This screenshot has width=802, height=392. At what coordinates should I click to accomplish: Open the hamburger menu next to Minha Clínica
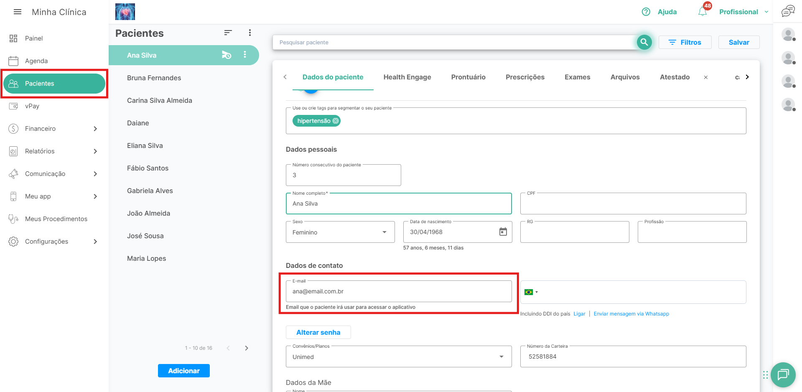18,12
